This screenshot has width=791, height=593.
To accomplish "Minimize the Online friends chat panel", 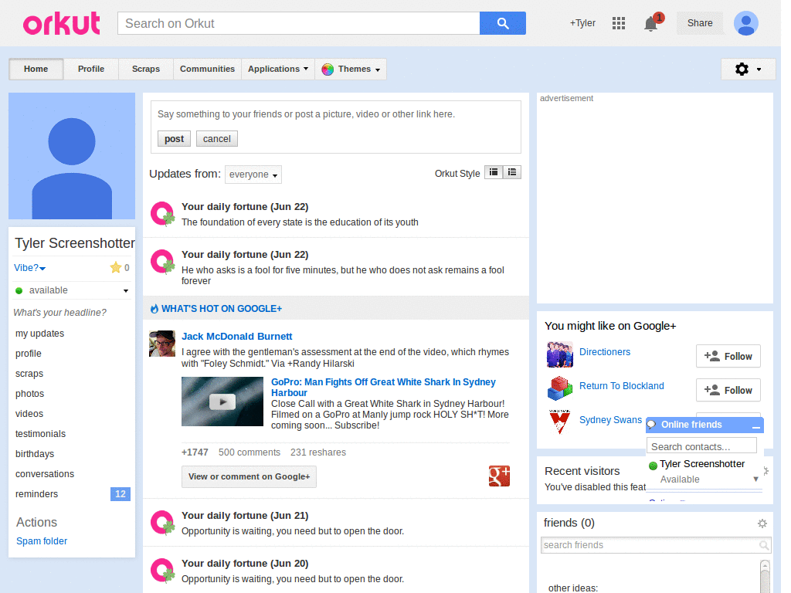I will (x=755, y=426).
